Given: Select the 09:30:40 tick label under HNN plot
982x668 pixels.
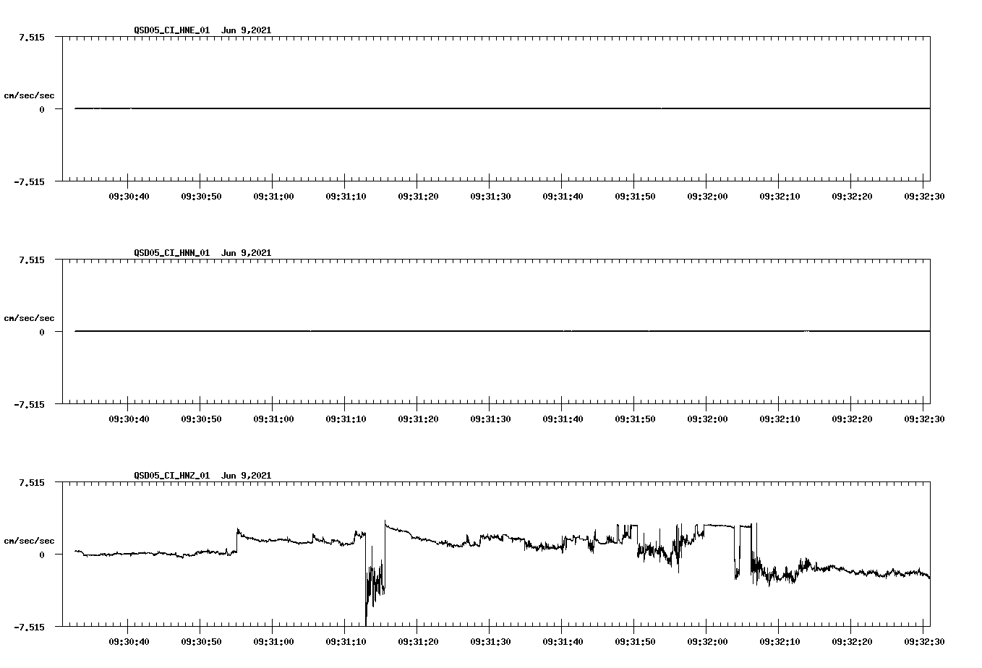Looking at the screenshot, I should tap(129, 419).
